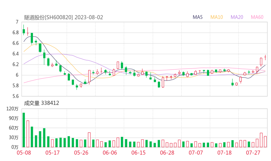The width and height of the screenshot is (271, 161).
Task: Click the MA10 legend label
Action: pyautogui.click(x=216, y=17)
